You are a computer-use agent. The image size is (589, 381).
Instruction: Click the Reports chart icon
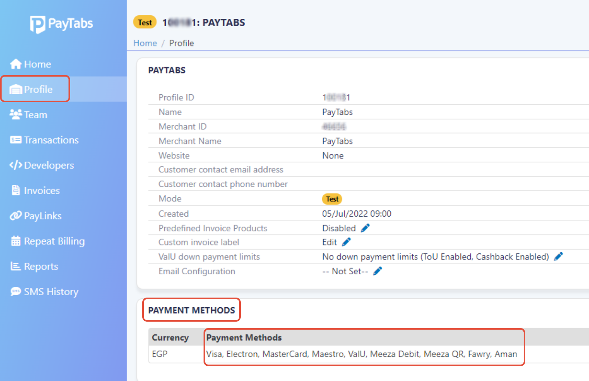[16, 266]
